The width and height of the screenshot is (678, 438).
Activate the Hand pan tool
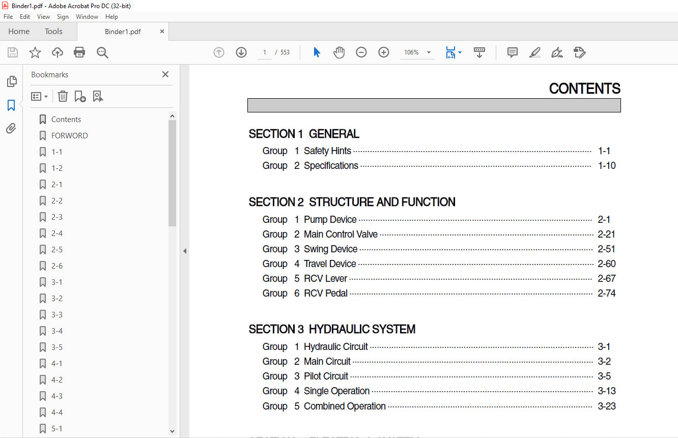click(x=339, y=52)
